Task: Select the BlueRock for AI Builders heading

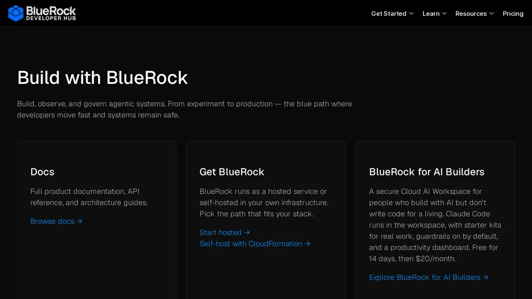Action: [x=427, y=172]
